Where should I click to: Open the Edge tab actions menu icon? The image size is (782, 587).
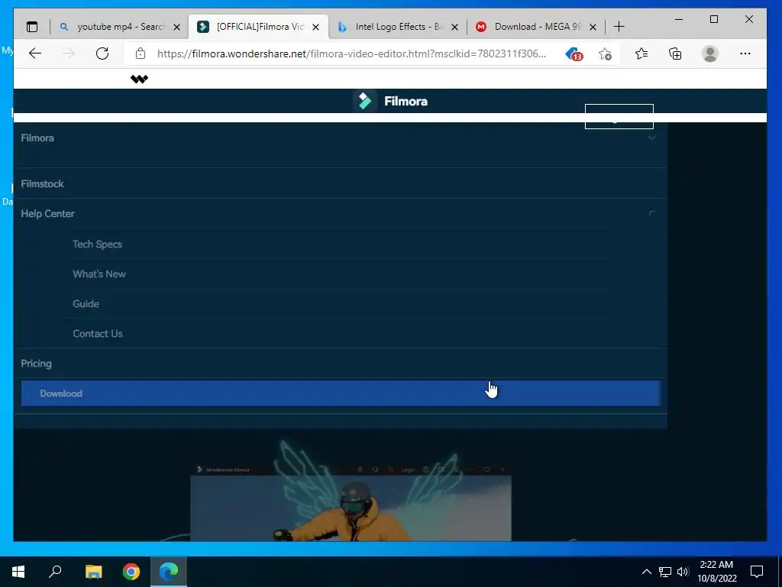tap(32, 27)
